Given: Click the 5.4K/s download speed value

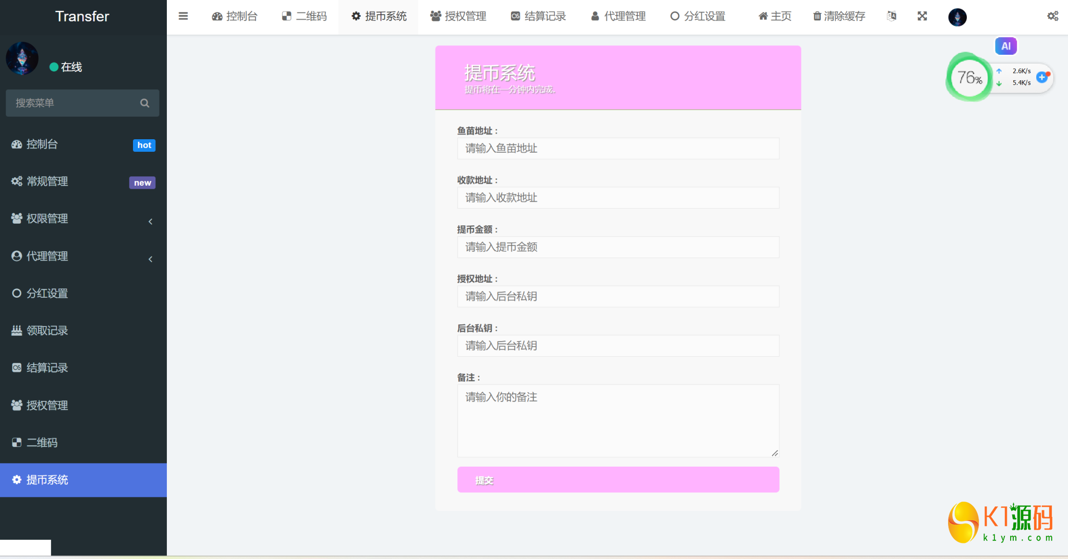Looking at the screenshot, I should pos(1022,83).
